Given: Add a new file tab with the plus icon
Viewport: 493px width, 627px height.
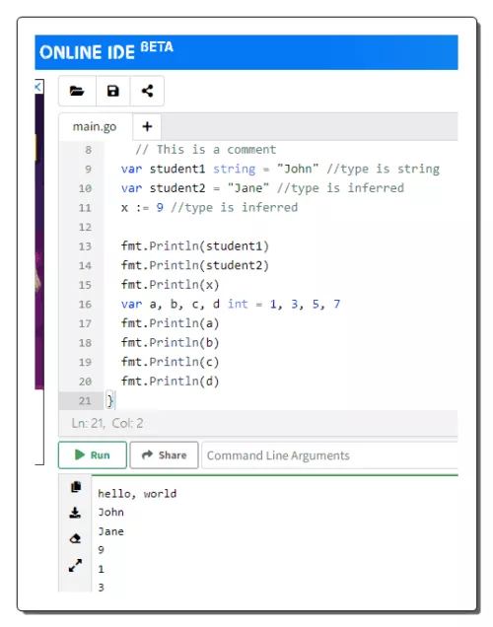Looking at the screenshot, I should tap(147, 126).
